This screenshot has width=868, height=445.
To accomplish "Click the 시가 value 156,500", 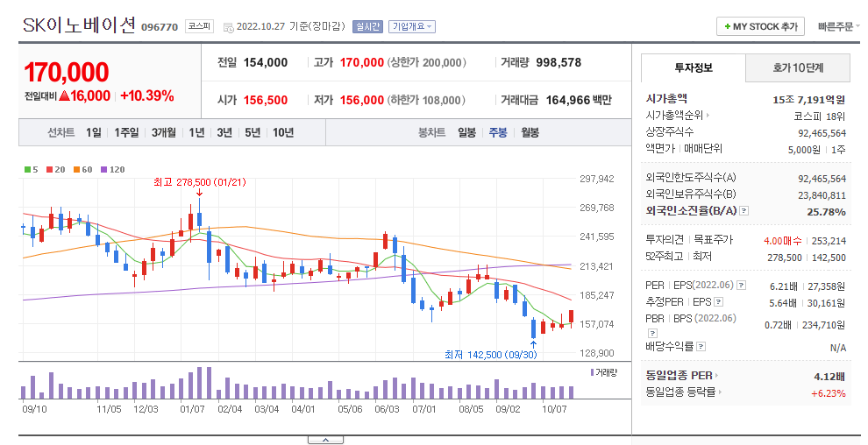I will point(266,100).
